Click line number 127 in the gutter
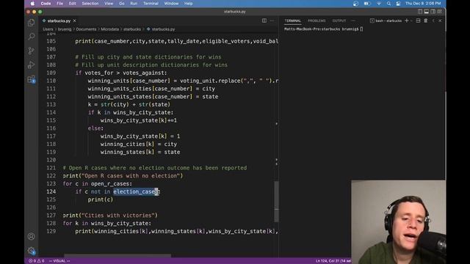Viewport: 470px width, 264px height. click(51, 216)
